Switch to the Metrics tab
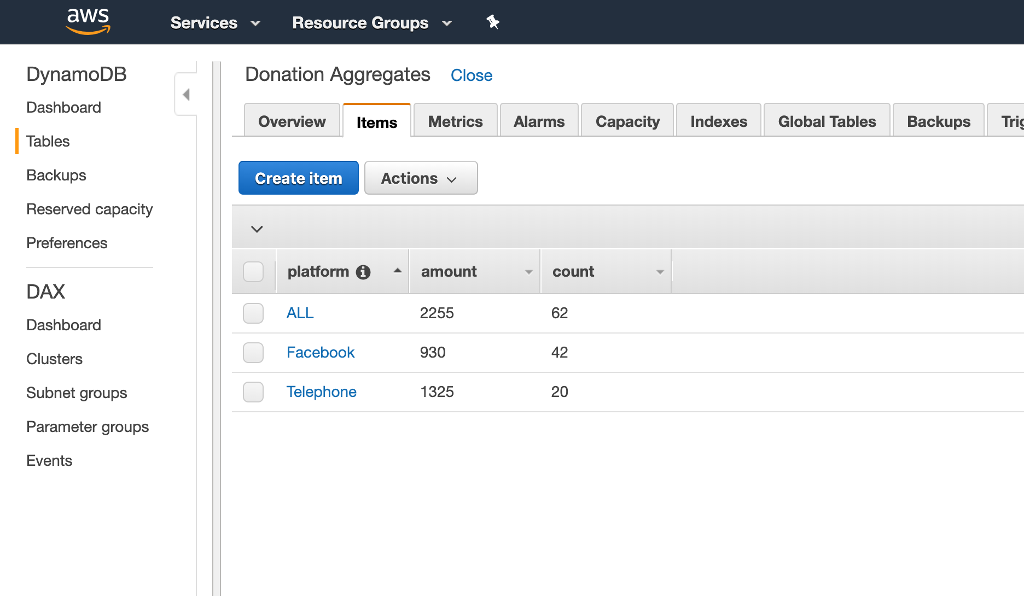This screenshot has width=1024, height=596. pyautogui.click(x=455, y=121)
